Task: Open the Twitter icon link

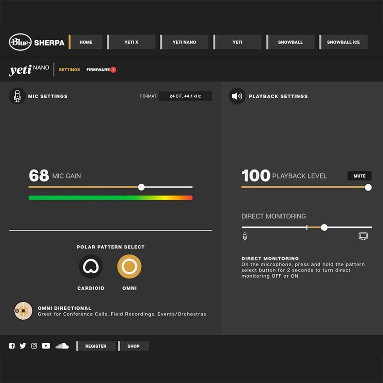Action: click(23, 346)
